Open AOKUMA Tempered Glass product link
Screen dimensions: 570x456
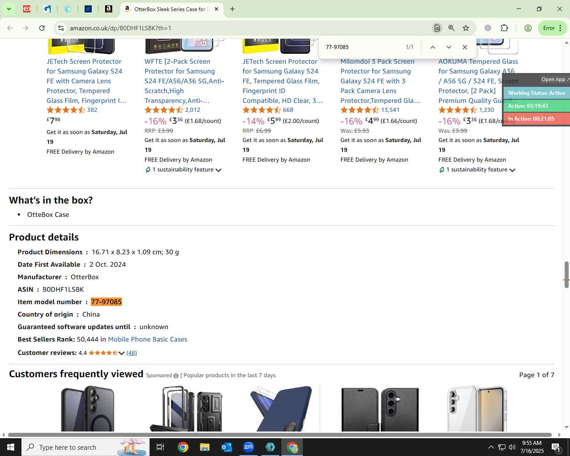tap(478, 81)
